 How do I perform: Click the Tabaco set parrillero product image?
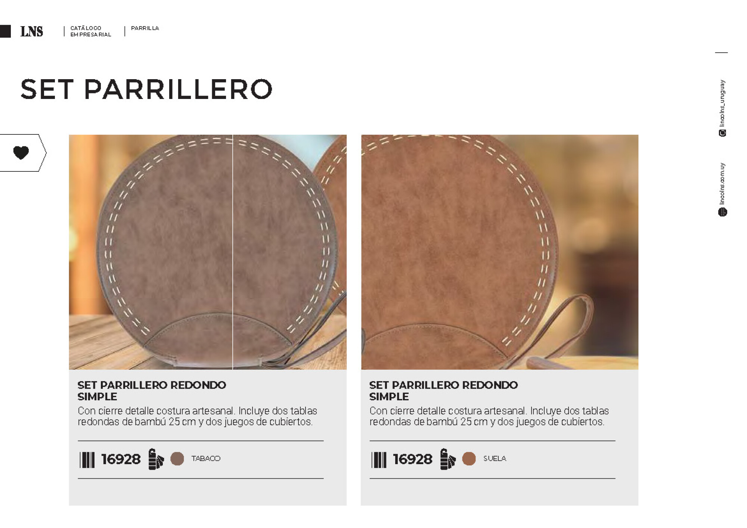click(208, 252)
